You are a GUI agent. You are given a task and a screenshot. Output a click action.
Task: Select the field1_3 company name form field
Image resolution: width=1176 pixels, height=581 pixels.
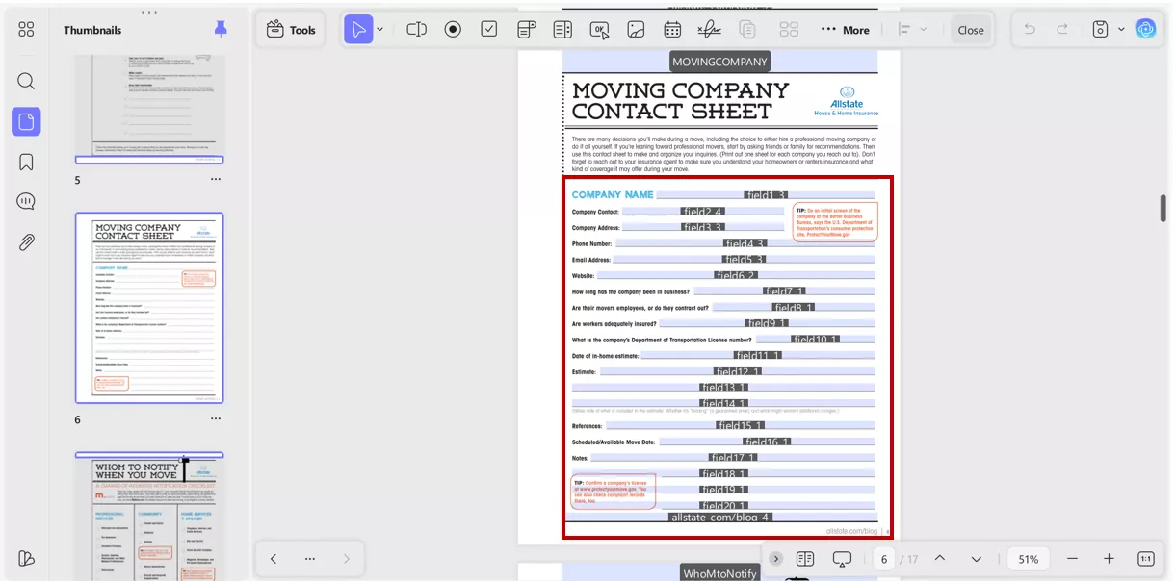(767, 195)
